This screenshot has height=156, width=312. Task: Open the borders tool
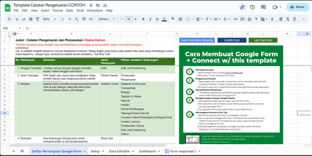coord(181,19)
